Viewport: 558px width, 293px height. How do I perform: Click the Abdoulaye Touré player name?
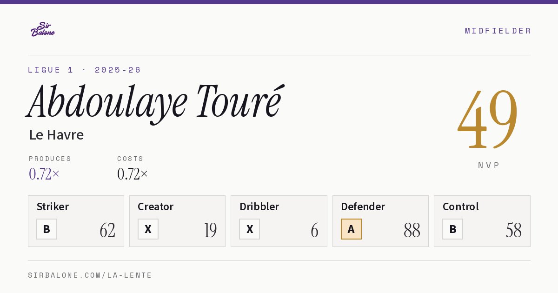tap(155, 103)
